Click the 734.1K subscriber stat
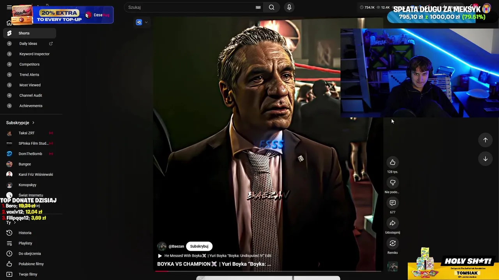This screenshot has height=280, width=499. (367, 7)
